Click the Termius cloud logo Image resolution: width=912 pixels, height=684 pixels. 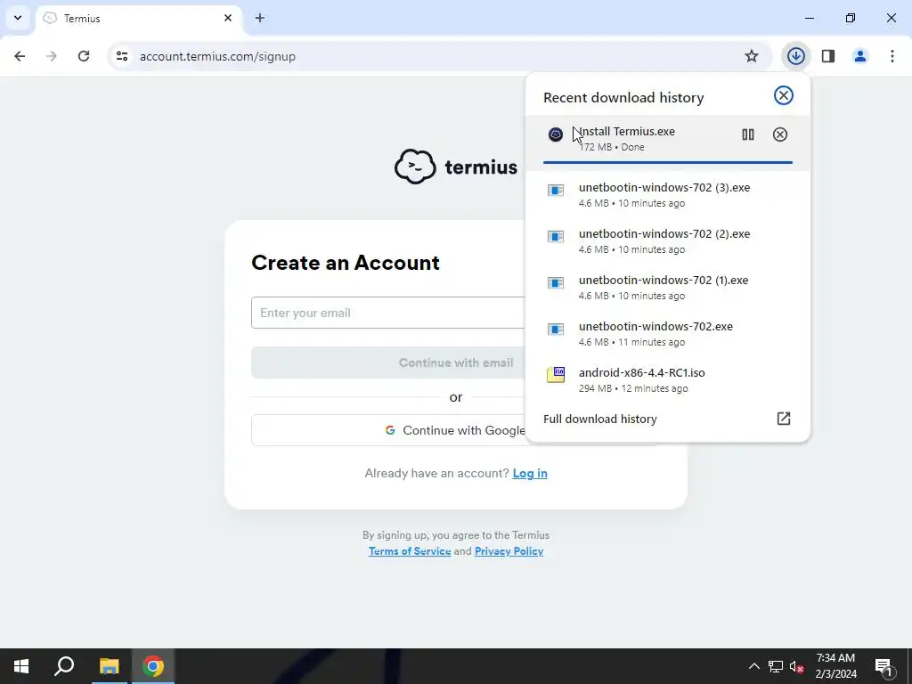[x=415, y=167]
